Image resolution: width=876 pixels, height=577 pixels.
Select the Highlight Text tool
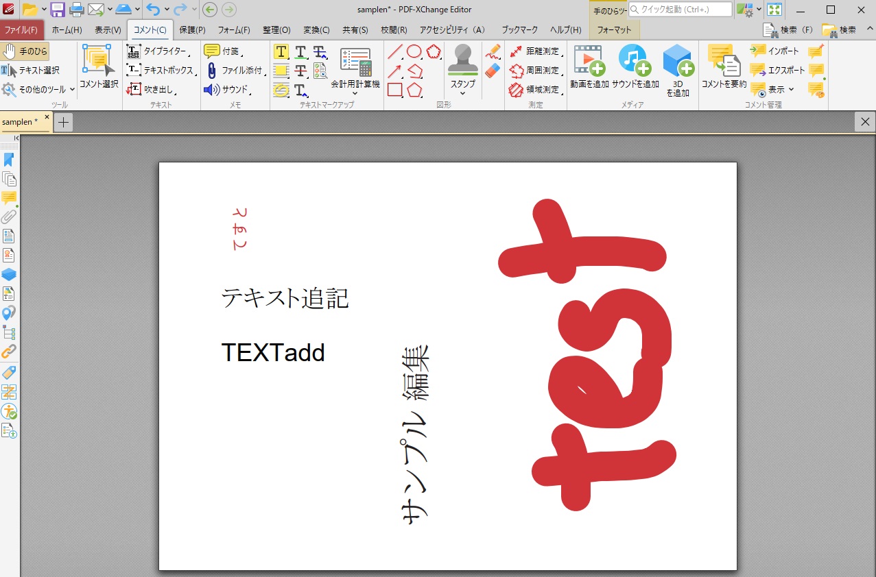click(281, 52)
